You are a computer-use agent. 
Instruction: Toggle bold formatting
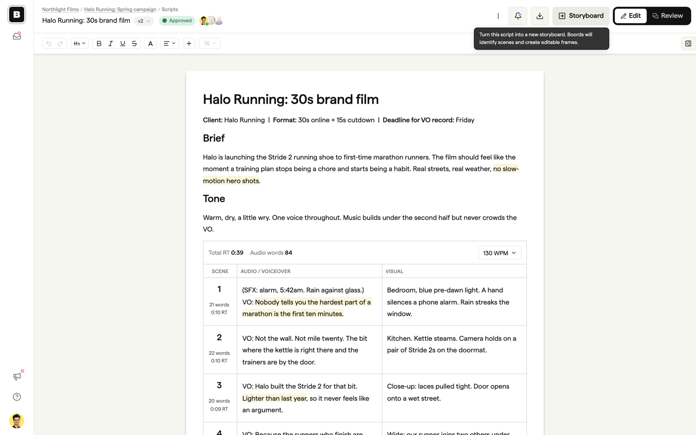pos(99,43)
